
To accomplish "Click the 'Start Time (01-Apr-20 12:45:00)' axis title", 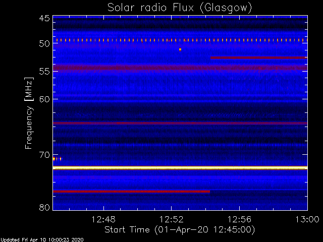I will [x=180, y=230].
